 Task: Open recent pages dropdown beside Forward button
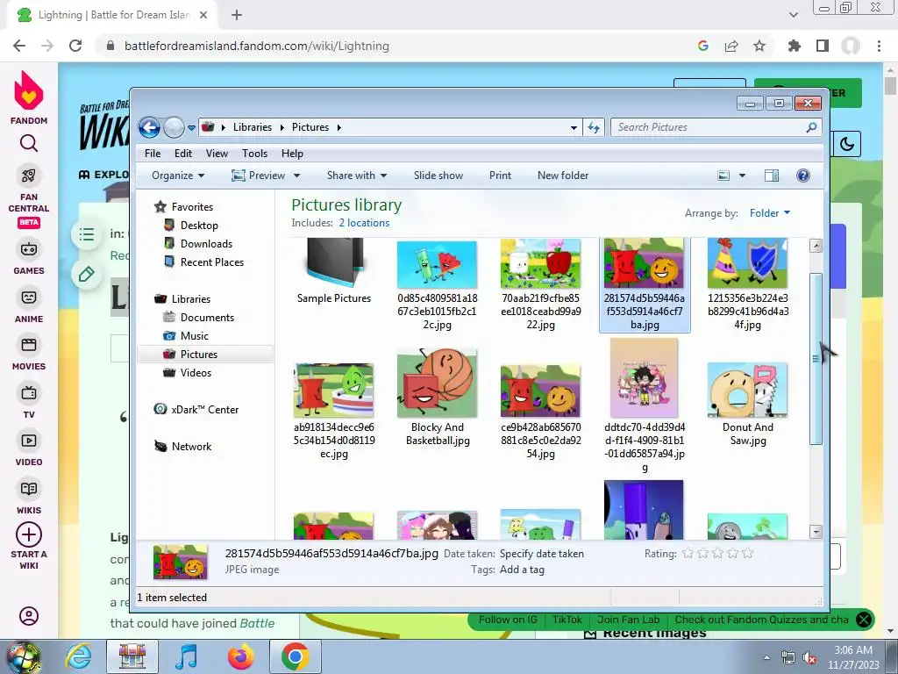pos(191,128)
